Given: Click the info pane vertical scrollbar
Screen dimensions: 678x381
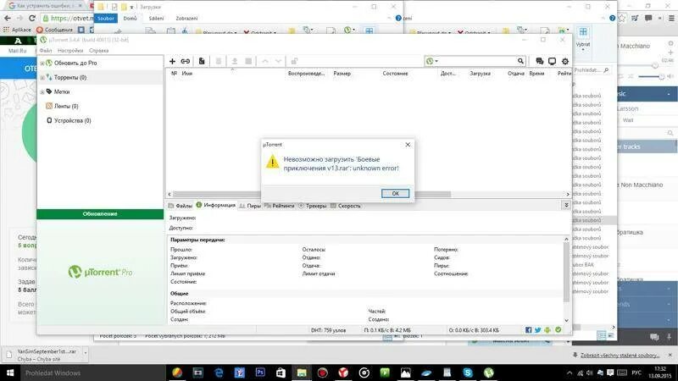Looking at the screenshot, I should click(x=566, y=272).
